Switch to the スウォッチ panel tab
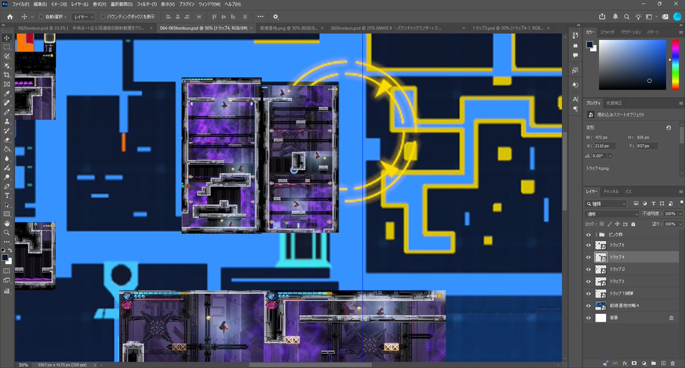Image resolution: width=685 pixels, height=368 pixels. tap(608, 33)
